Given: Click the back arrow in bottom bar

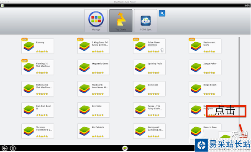Looking at the screenshot, I should coord(5,148).
